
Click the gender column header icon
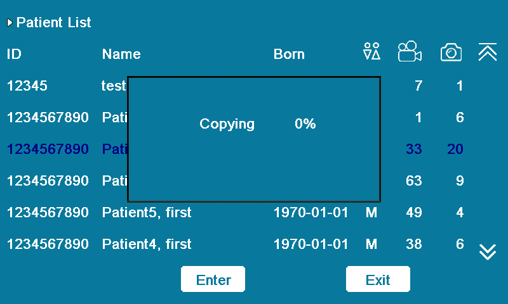(371, 52)
